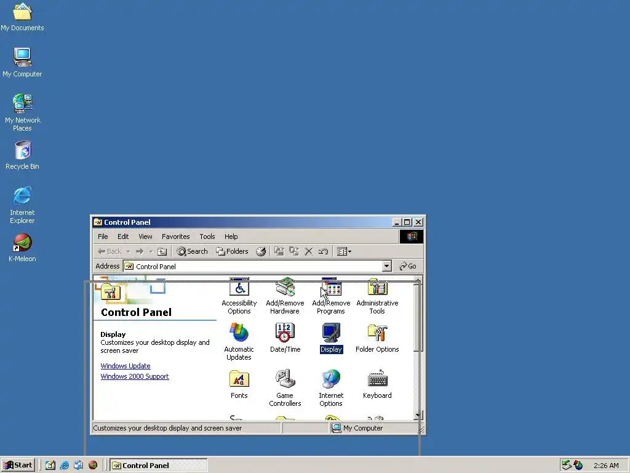Select K-Meleon desktop shortcut
The width and height of the screenshot is (630, 473).
pos(22,248)
